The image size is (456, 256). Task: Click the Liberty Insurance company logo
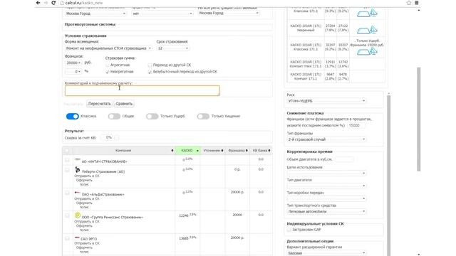(x=78, y=169)
